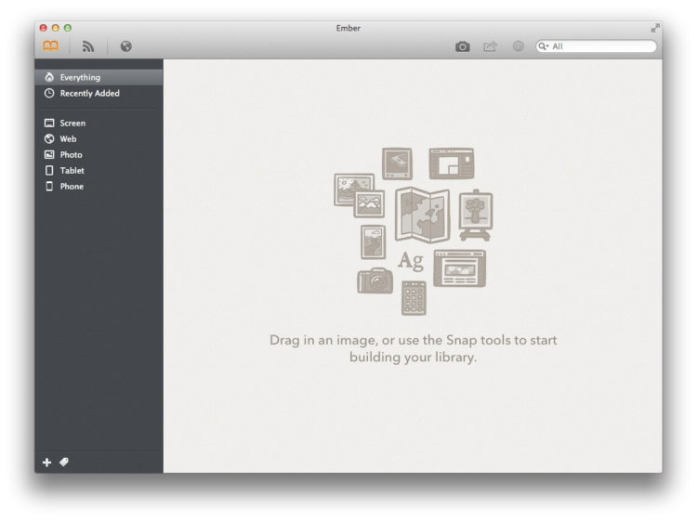
Task: Click the tablet device icon beside Tablet
Action: coord(49,171)
